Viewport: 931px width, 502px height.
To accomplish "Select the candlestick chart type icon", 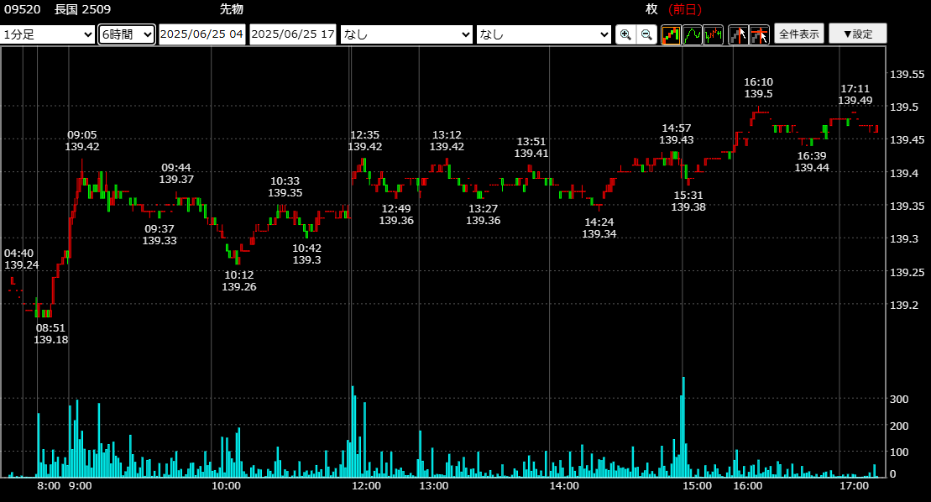I will [671, 34].
